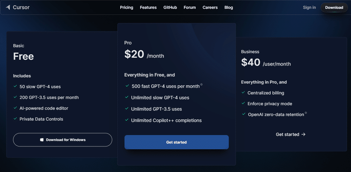Click the Sign in link
Viewport: 351px width, 172px height.
(x=309, y=7)
